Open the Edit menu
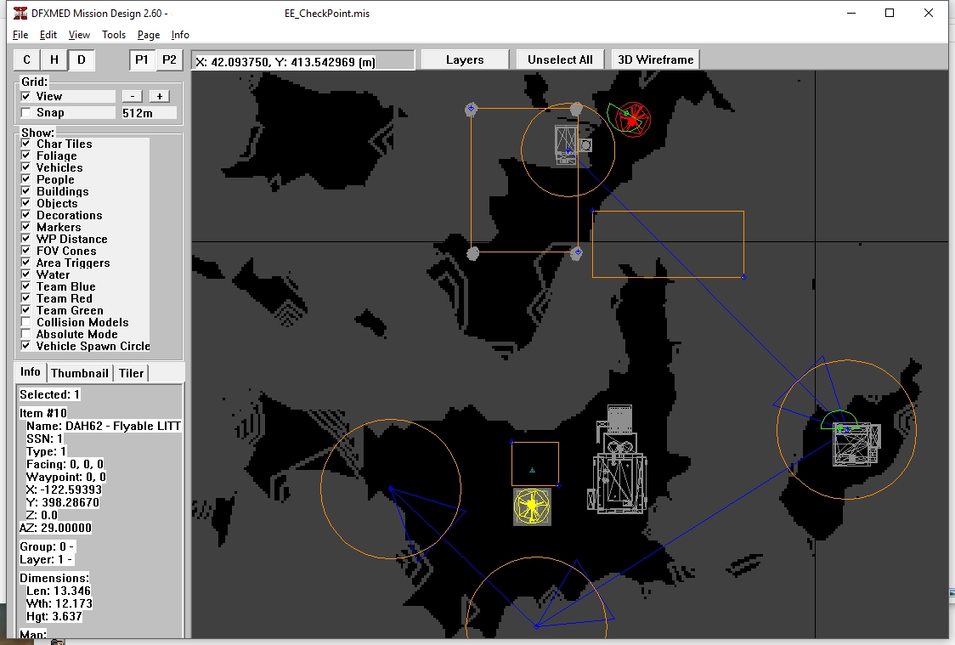 click(48, 35)
